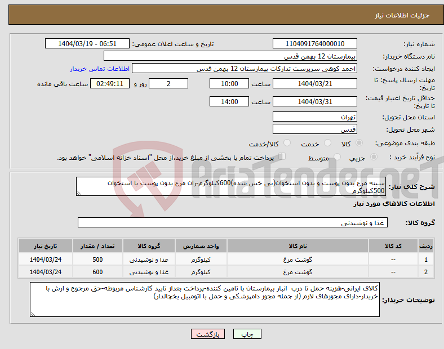This screenshot has width=444, height=349.
Task: Click the response deadline date 1404/03/21
Action: 314,83
